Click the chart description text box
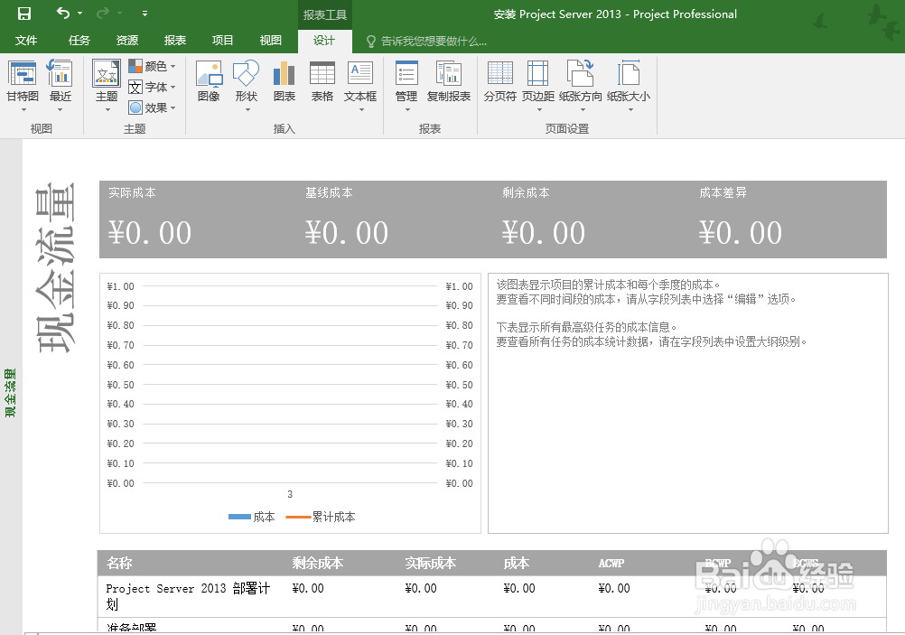The width and height of the screenshot is (905, 635). (688, 403)
